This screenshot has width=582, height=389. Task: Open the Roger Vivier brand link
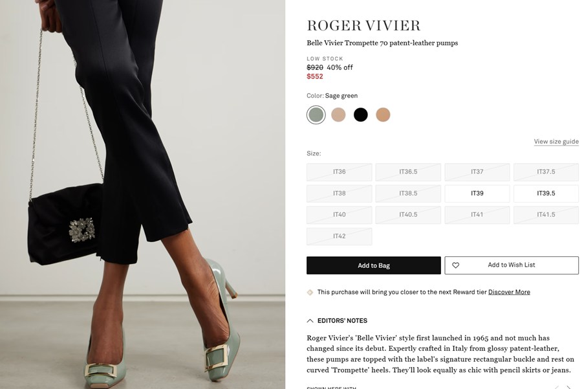pyautogui.click(x=363, y=26)
